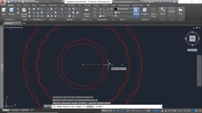Click the Clean Screen icon in status bar
Image resolution: width=202 pixels, height=113 pixels.
coord(196,110)
